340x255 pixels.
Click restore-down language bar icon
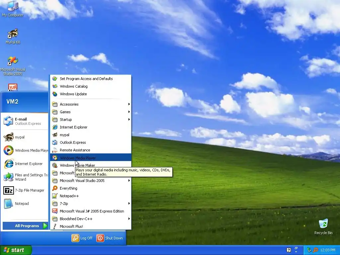coord(296,248)
